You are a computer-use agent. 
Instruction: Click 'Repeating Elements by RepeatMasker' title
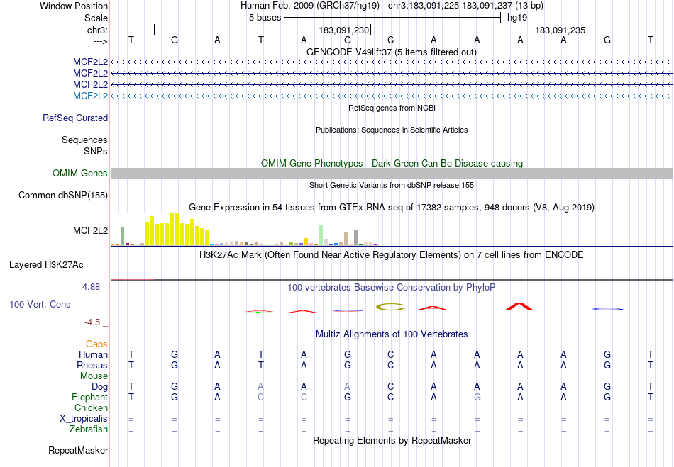(x=392, y=440)
